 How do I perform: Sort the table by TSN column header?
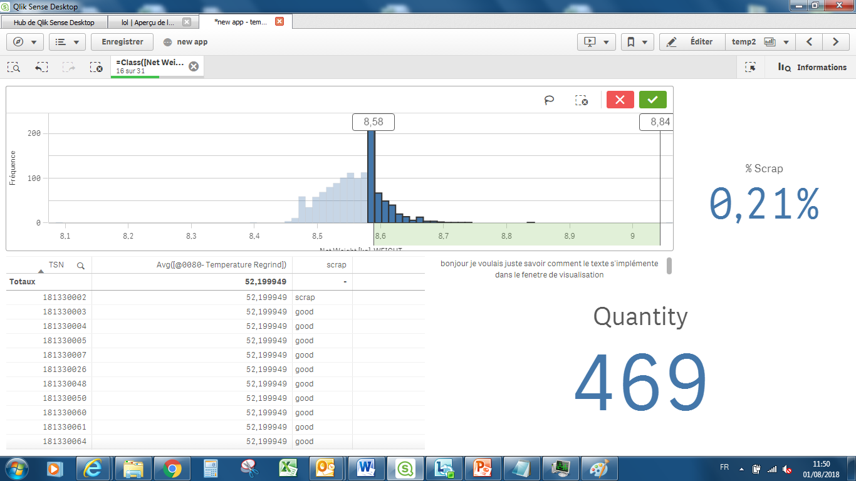(x=56, y=265)
